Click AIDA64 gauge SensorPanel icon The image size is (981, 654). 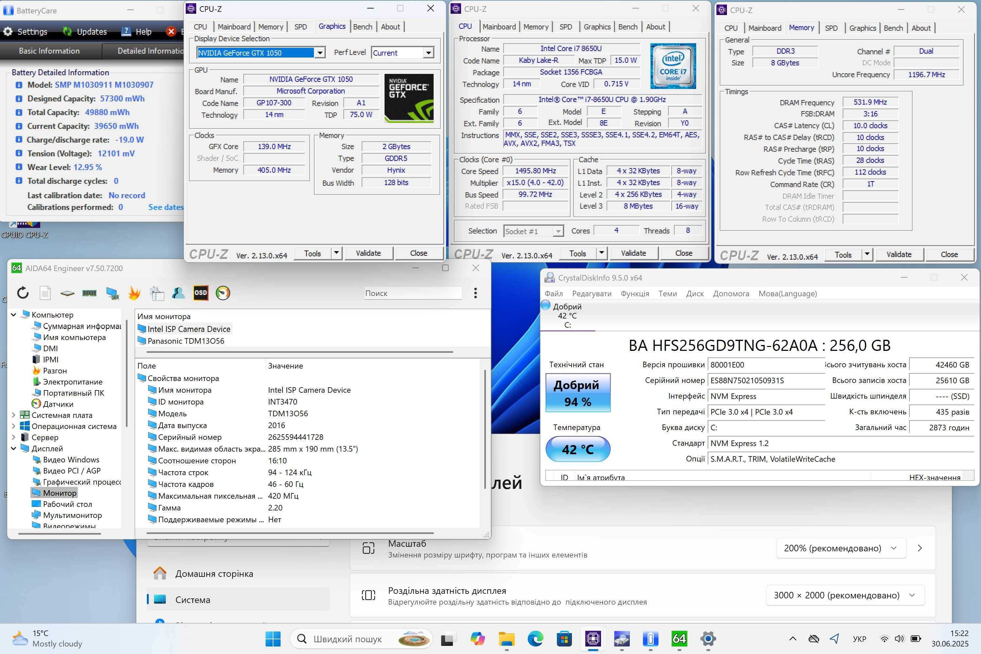click(223, 293)
